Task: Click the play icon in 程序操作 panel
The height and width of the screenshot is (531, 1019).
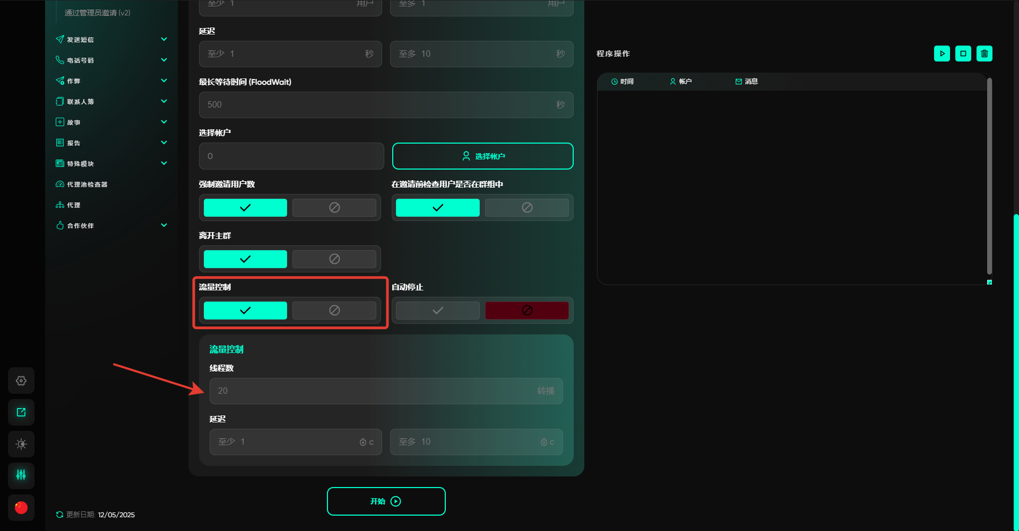Action: click(x=942, y=54)
